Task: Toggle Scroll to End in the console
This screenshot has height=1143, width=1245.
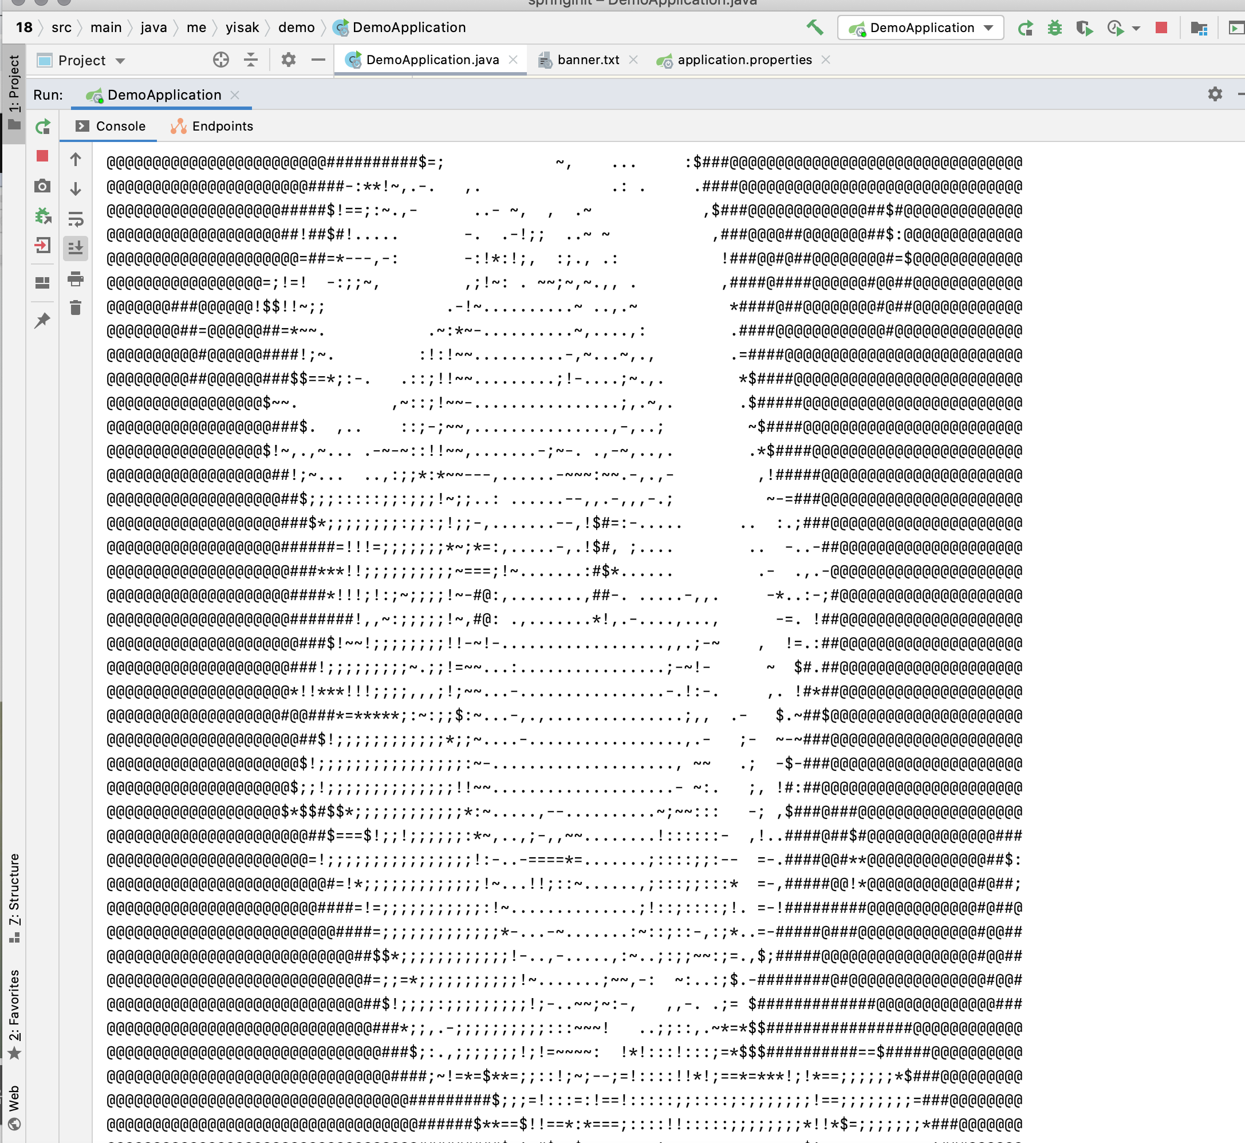Action: pos(76,248)
